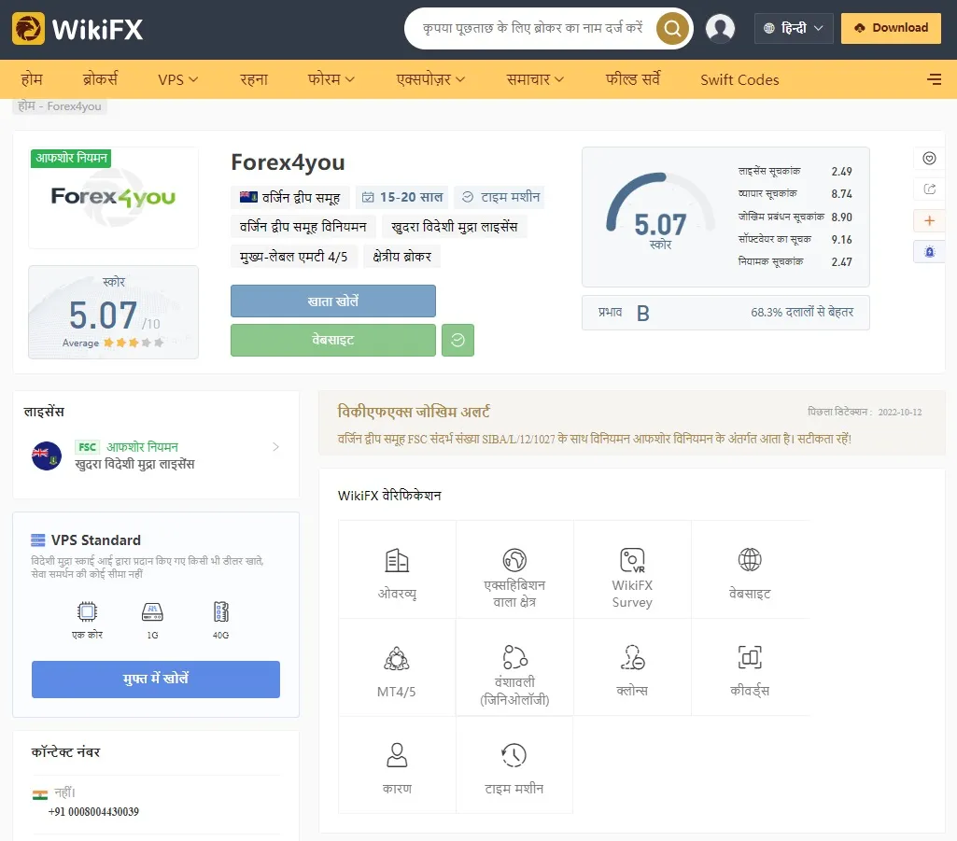The height and width of the screenshot is (841, 957).
Task: Open the एक्सहिबिशन वाला क्षेत्र tile
Action: coord(514,570)
